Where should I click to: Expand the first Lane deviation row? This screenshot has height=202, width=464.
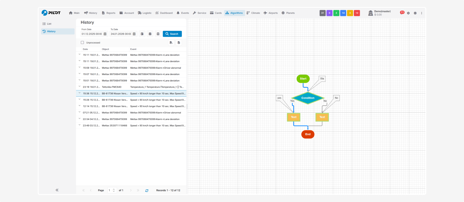(80, 55)
